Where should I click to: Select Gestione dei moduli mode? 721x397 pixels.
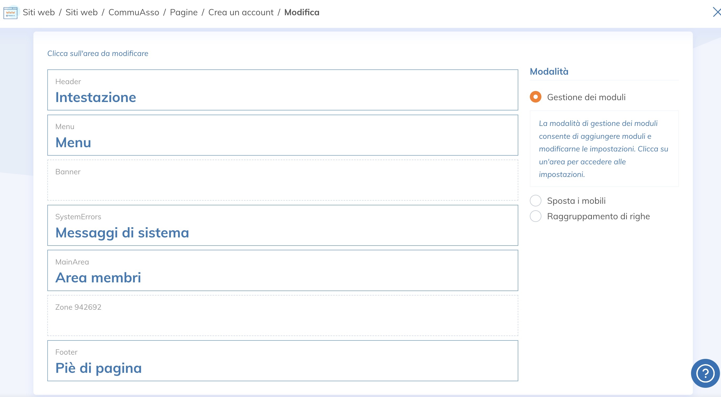tap(535, 97)
